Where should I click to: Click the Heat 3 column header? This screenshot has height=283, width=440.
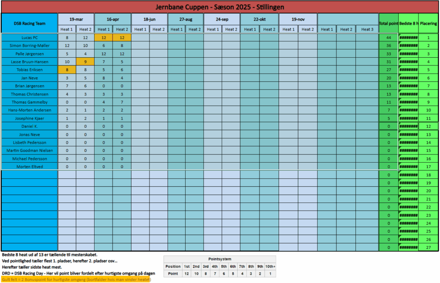pos(367,29)
